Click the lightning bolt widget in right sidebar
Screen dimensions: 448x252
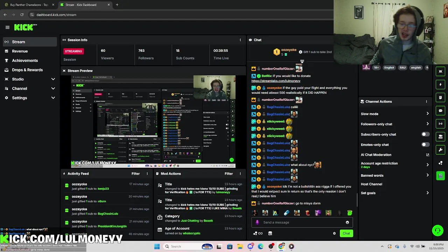pos(440,84)
